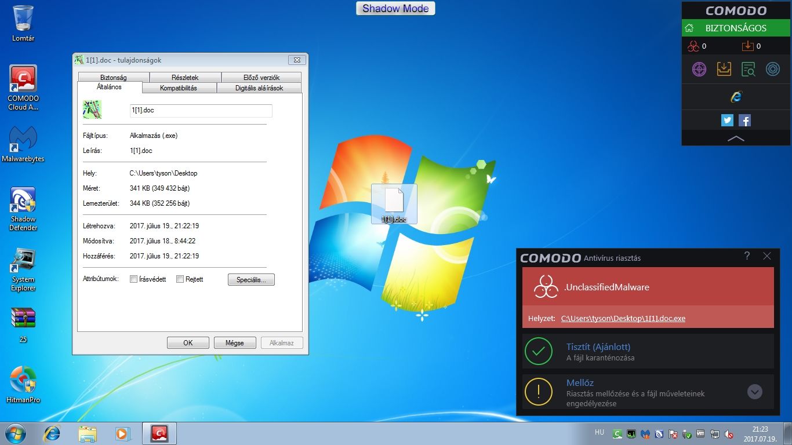Open Windows Explorer from taskbar
792x445 pixels.
(88, 433)
